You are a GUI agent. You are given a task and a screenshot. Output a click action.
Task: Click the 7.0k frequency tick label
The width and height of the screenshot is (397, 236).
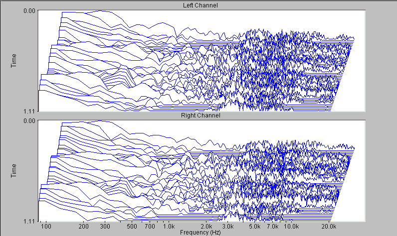272,227
